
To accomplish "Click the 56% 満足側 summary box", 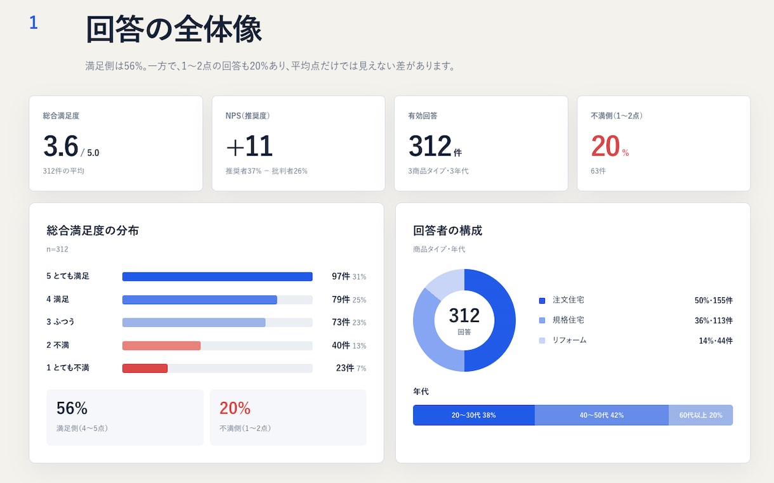I will pyautogui.click(x=125, y=417).
